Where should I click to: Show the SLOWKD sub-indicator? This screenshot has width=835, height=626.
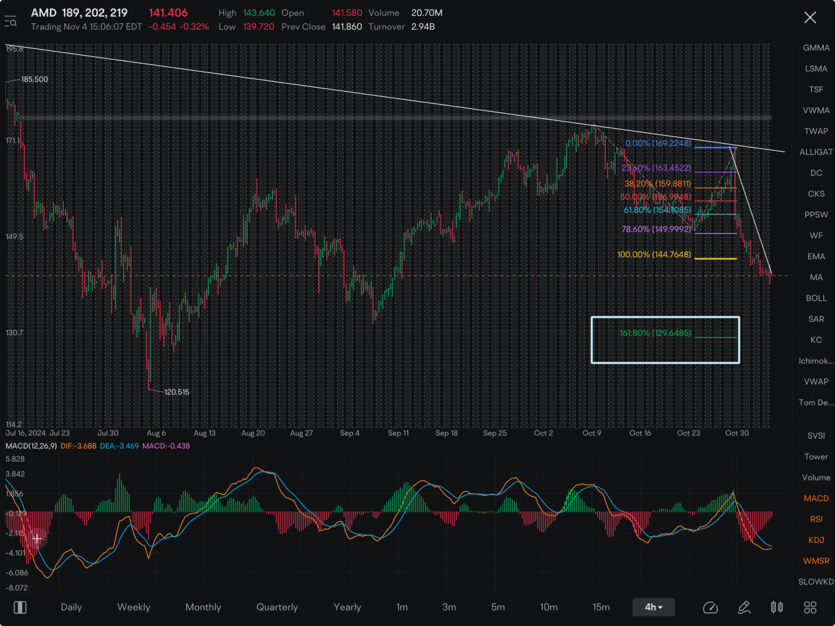[816, 582]
